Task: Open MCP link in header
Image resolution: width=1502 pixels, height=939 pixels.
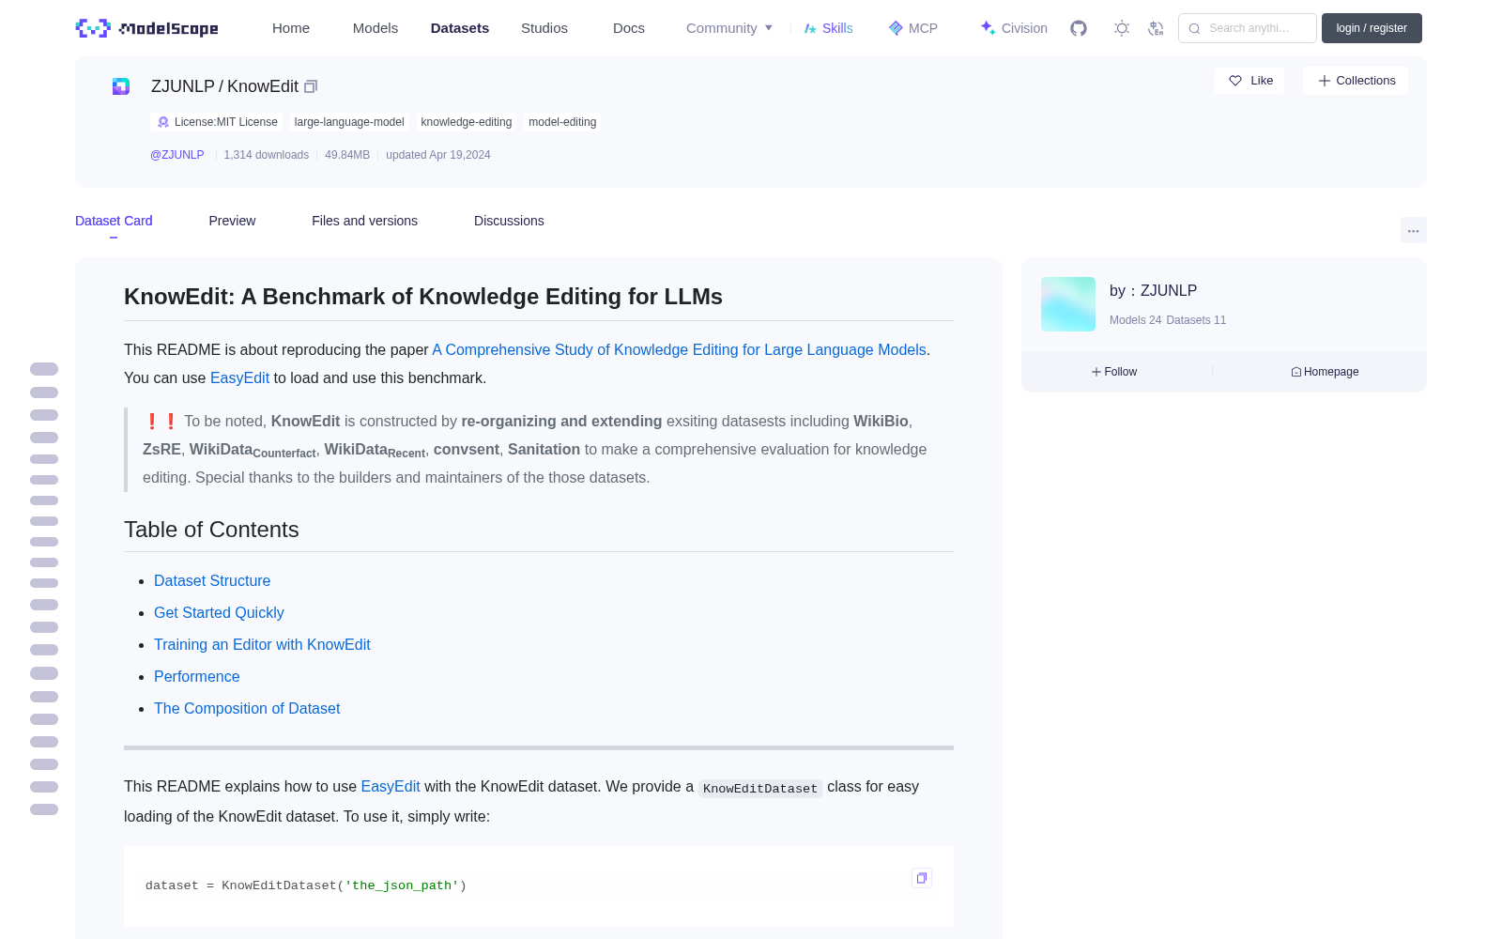Action: click(913, 28)
